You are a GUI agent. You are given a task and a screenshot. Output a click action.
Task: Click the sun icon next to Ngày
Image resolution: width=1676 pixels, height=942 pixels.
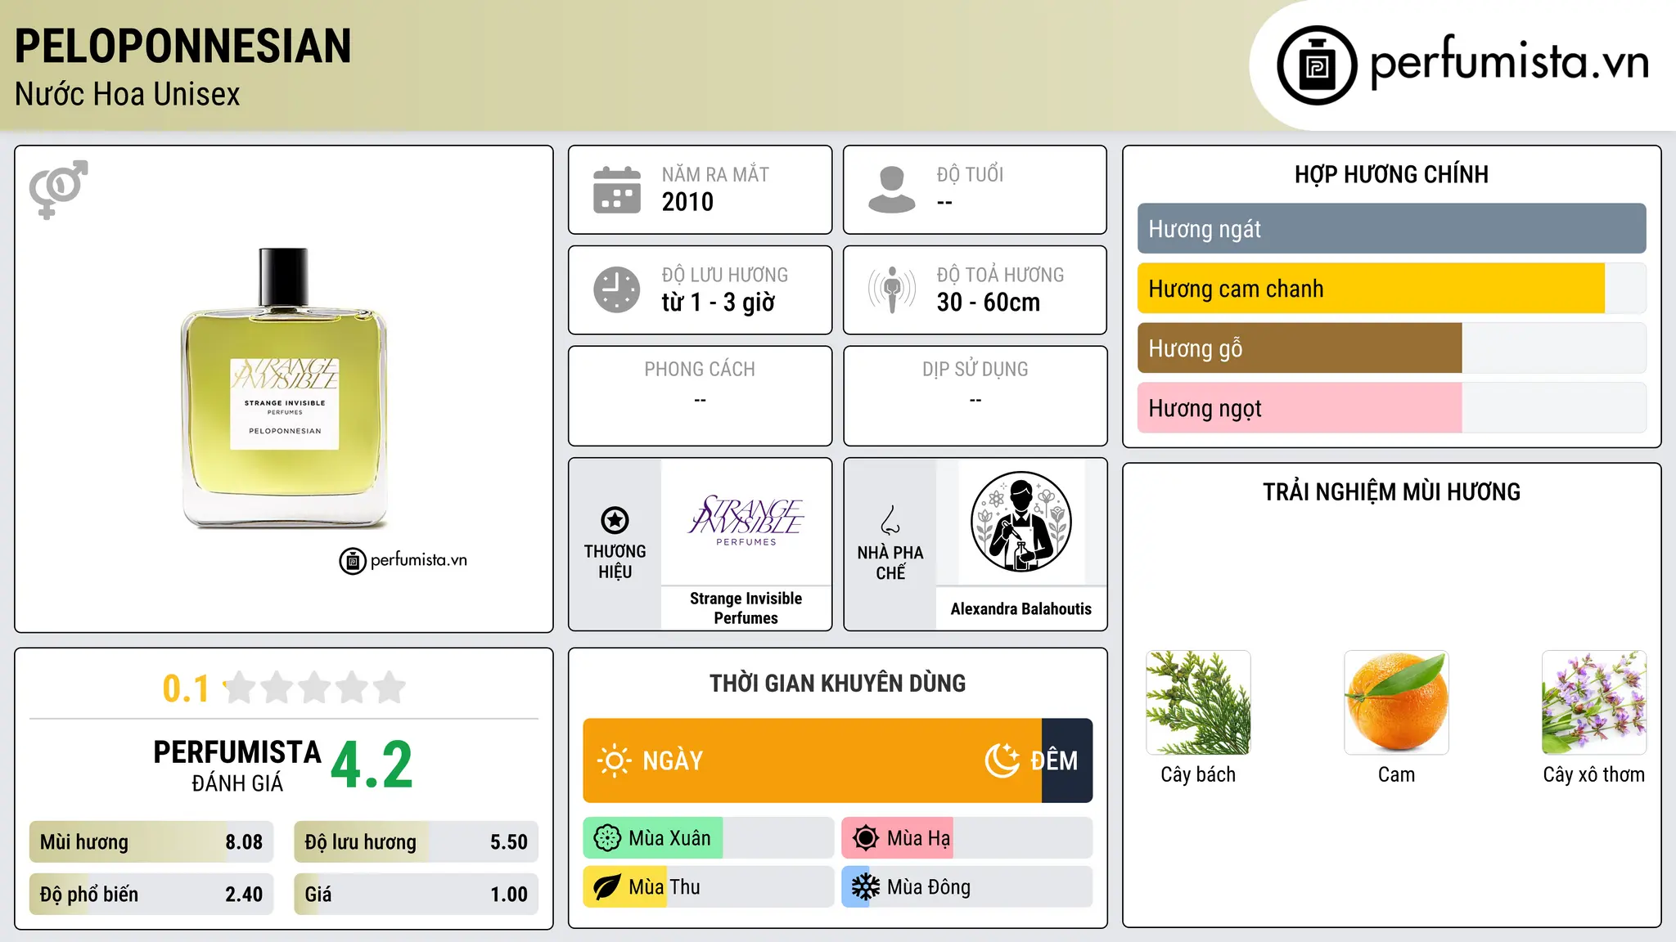point(614,760)
